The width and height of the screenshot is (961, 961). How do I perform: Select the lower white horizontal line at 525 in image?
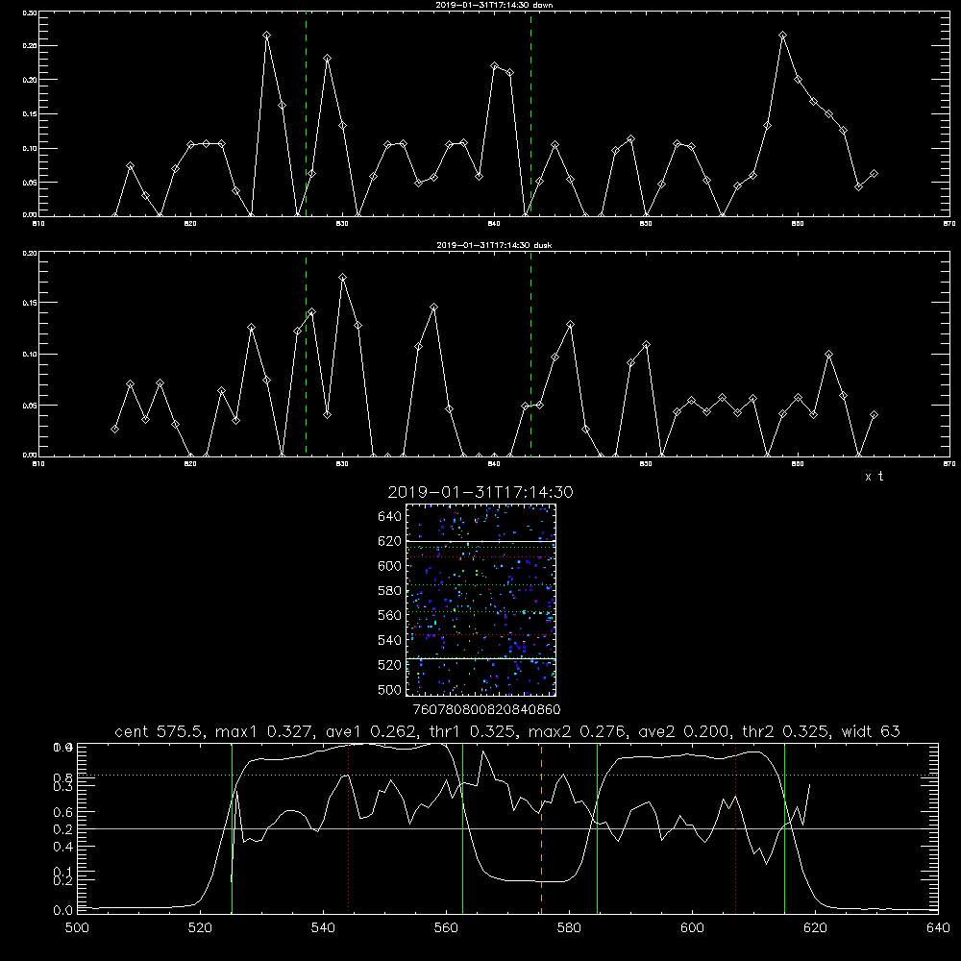(x=480, y=659)
